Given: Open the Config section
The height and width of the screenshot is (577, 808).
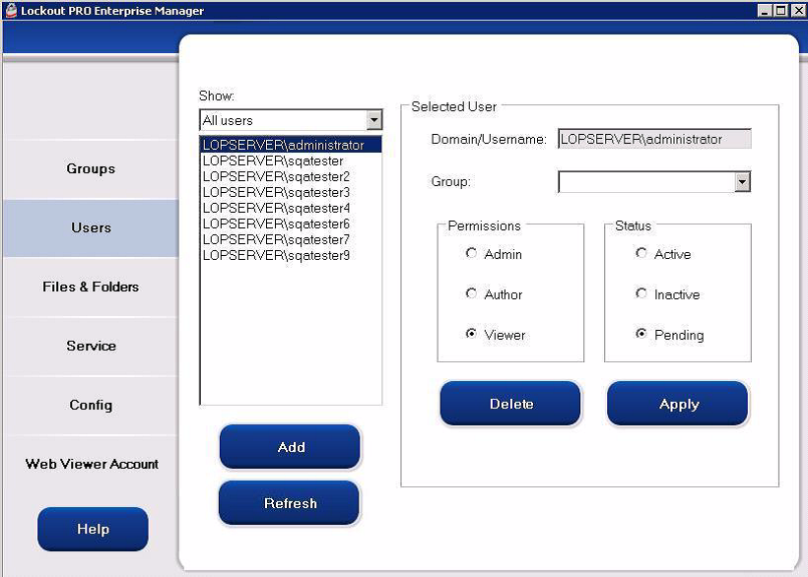Looking at the screenshot, I should click(x=90, y=405).
